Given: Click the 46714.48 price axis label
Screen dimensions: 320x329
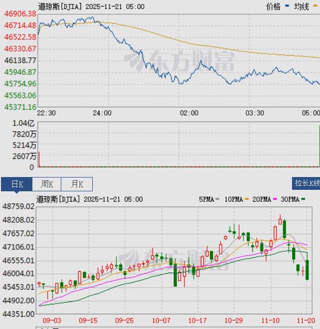Looking at the screenshot, I should coord(20,26).
